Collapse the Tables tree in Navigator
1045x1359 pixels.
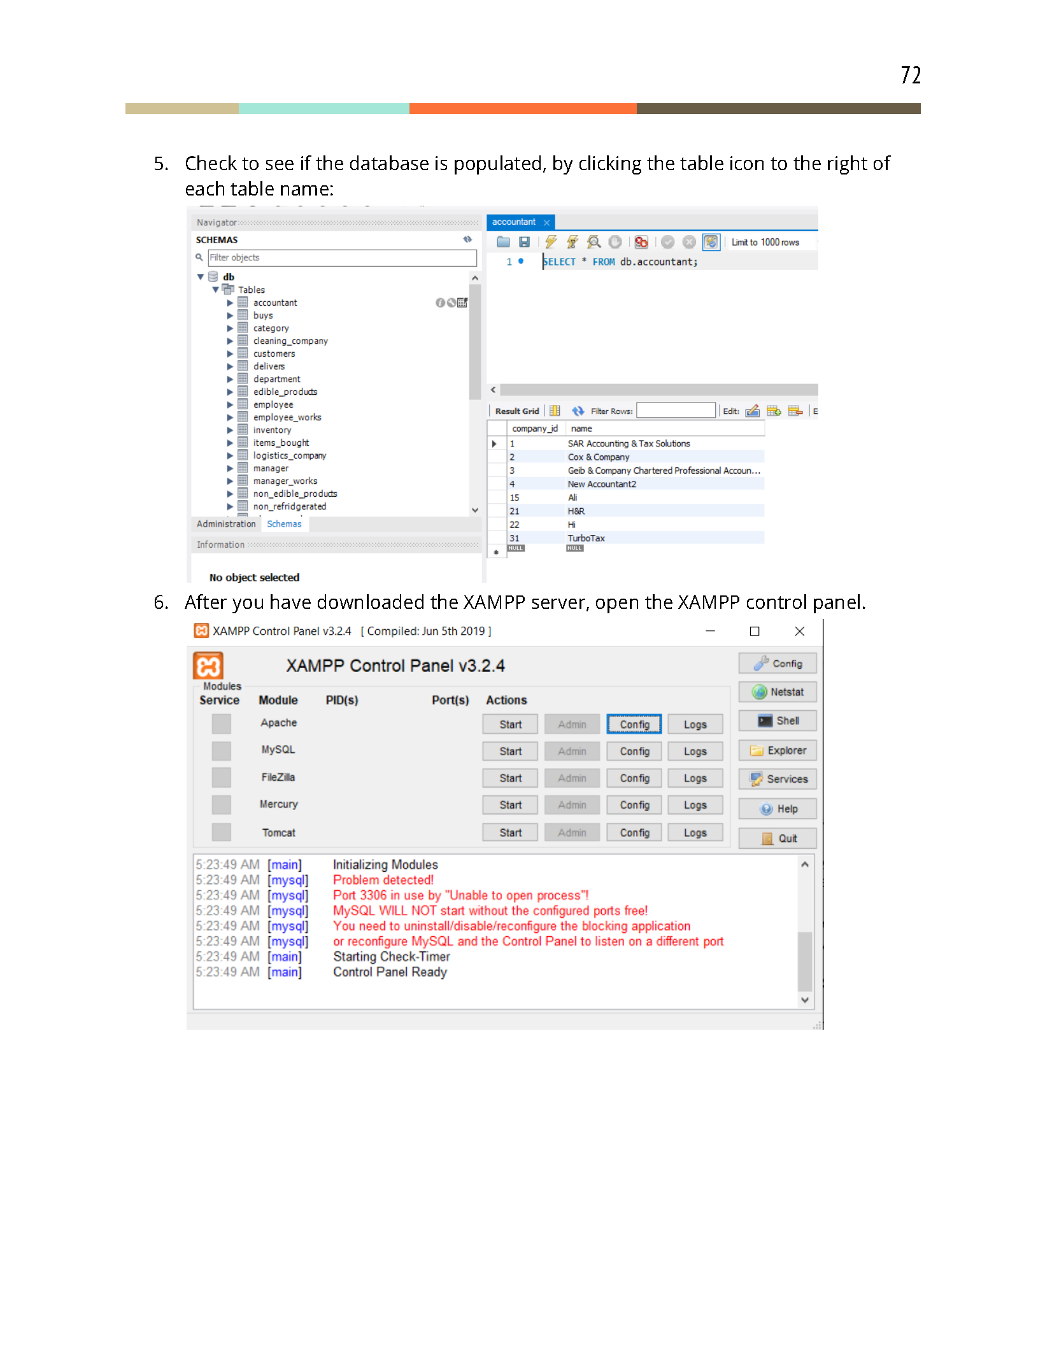pyautogui.click(x=215, y=290)
